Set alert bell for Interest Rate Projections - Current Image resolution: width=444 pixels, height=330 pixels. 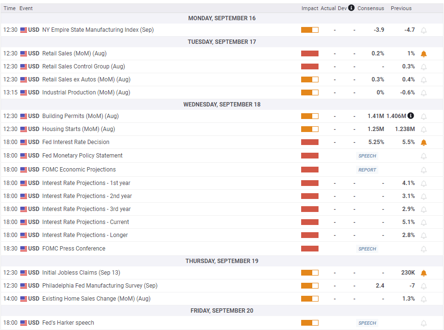[424, 223]
